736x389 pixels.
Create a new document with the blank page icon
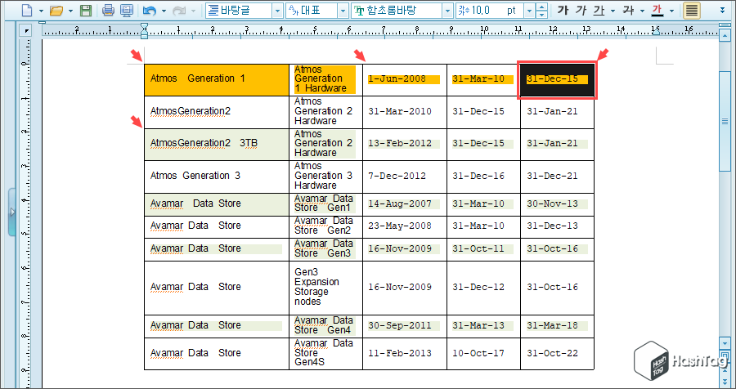pos(27,11)
